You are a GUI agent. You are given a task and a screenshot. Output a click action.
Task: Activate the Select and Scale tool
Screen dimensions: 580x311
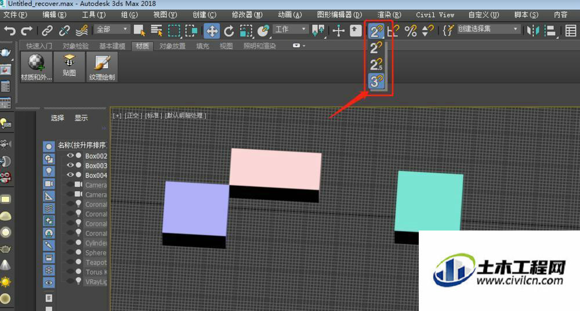tap(246, 31)
